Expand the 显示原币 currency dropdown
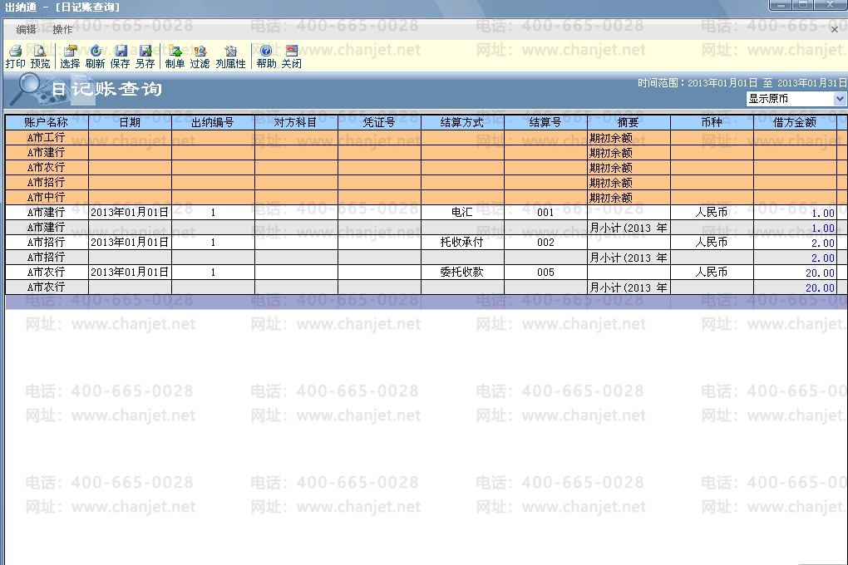Viewport: 848px width, 565px height. tap(840, 98)
